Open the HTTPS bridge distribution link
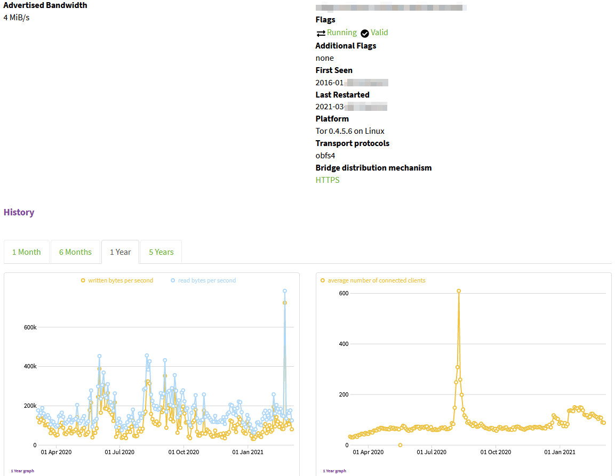Viewport: 615px width, 476px height. [328, 180]
